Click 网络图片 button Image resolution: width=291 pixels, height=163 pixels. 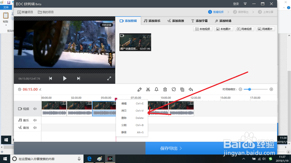click(x=265, y=29)
